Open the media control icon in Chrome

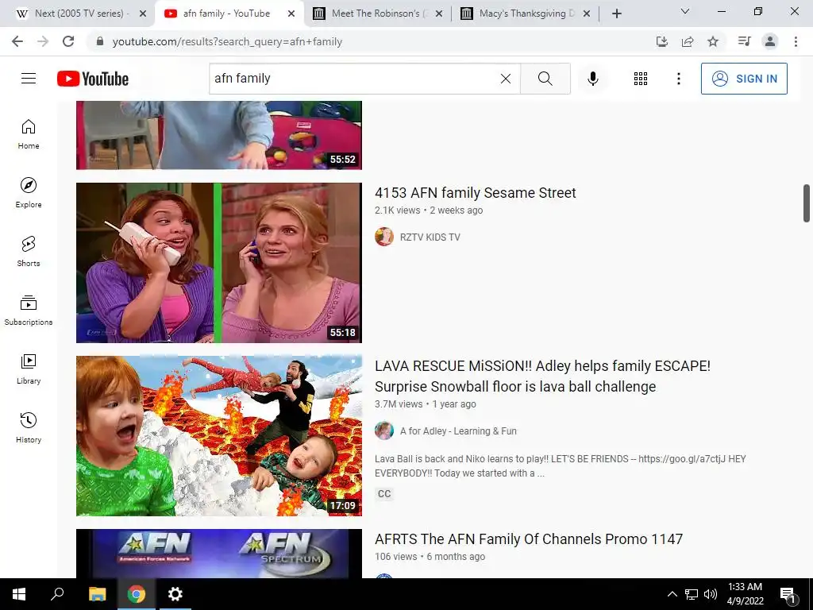point(744,41)
